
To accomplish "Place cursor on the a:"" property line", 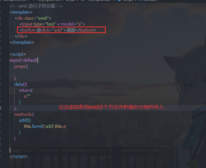I will 27,96.
